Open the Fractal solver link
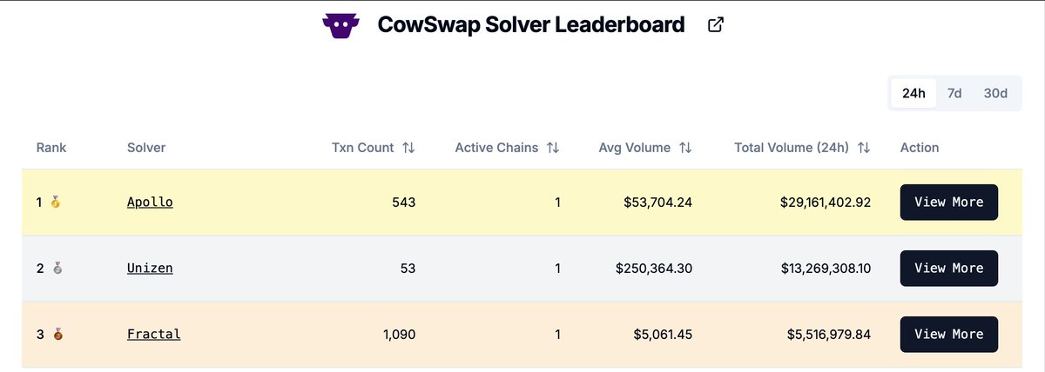 153,334
